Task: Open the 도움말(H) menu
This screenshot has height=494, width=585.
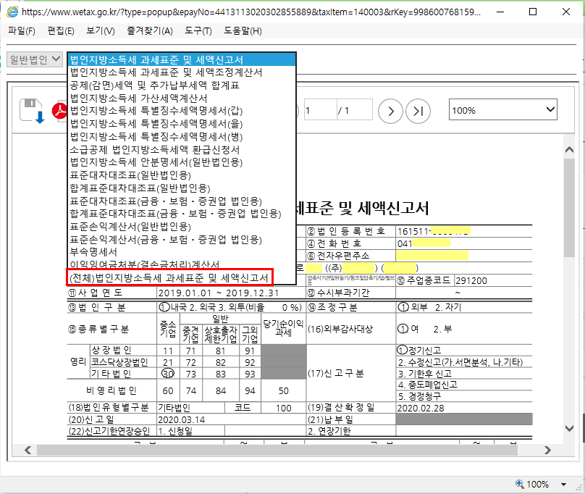Action: (x=243, y=30)
